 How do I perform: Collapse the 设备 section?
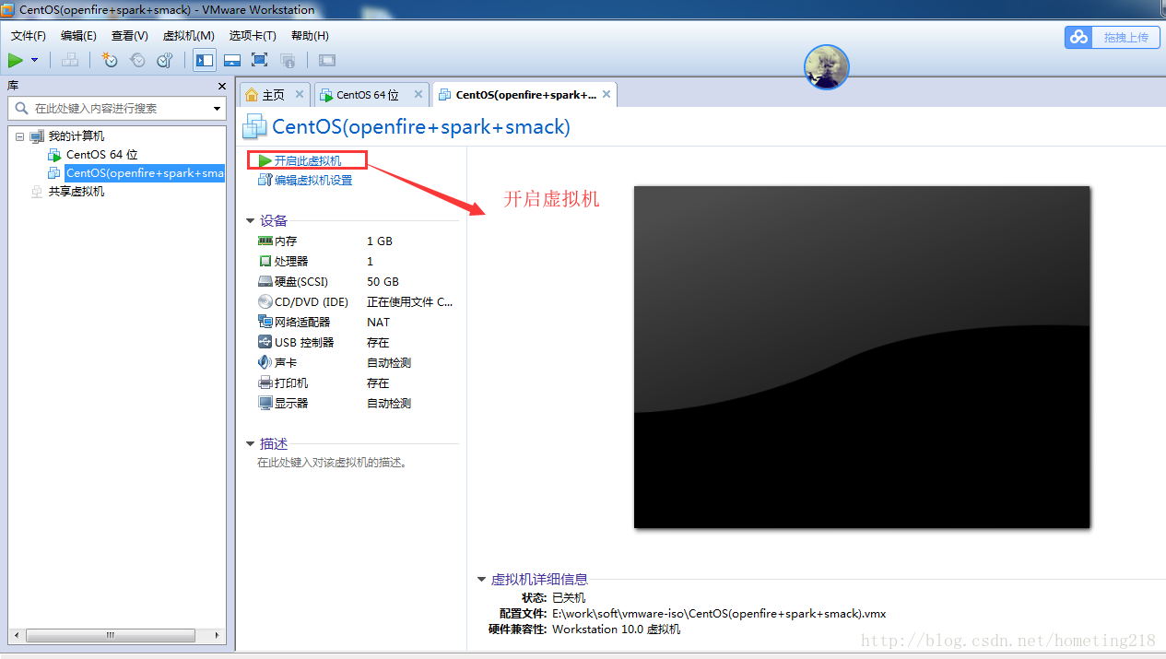point(251,221)
